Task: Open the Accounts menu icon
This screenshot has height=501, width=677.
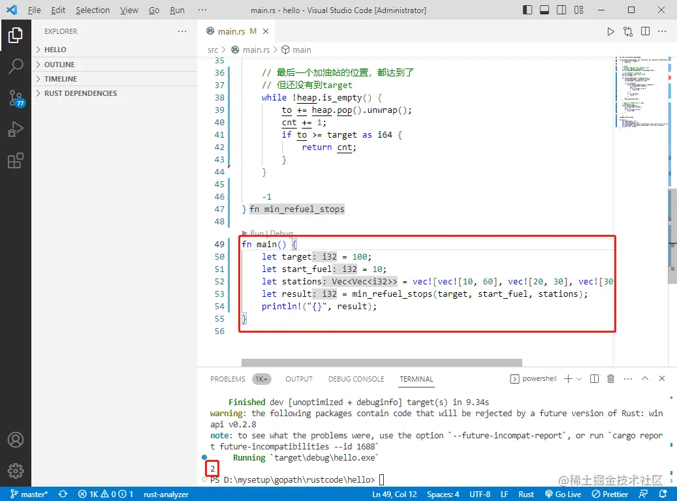Action: tap(16, 440)
